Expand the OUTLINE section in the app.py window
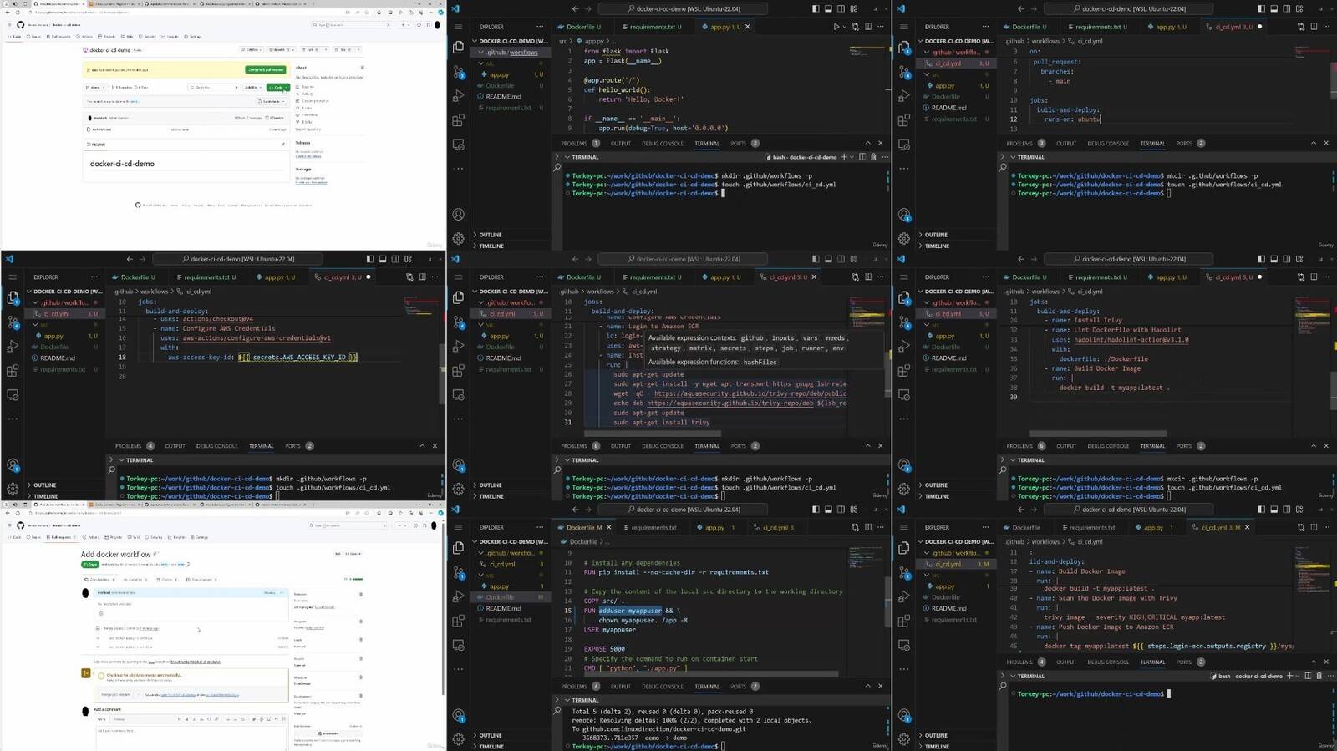Image resolution: width=1337 pixels, height=751 pixels. pos(491,235)
